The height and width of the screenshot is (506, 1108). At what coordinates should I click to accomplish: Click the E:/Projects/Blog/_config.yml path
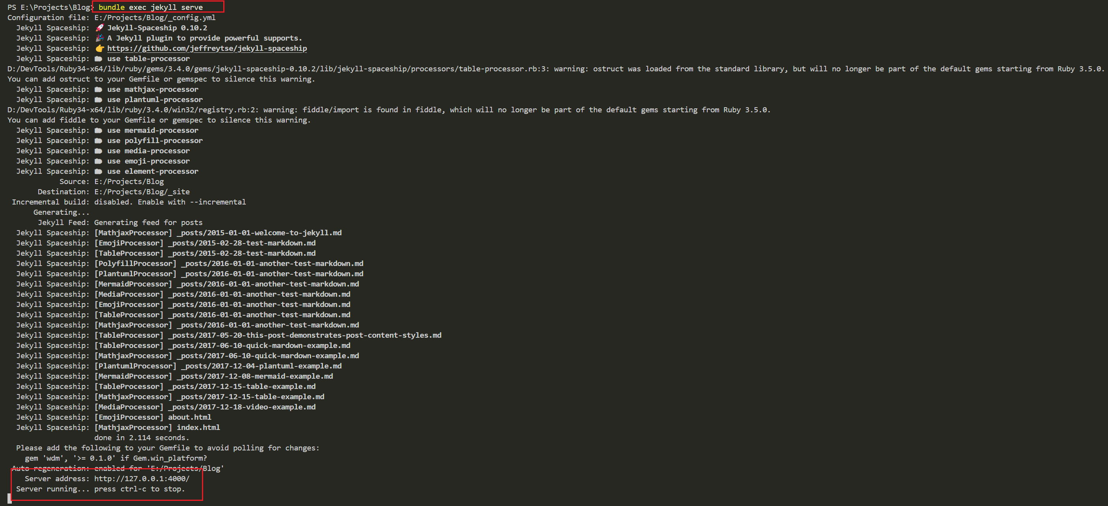[x=155, y=18]
